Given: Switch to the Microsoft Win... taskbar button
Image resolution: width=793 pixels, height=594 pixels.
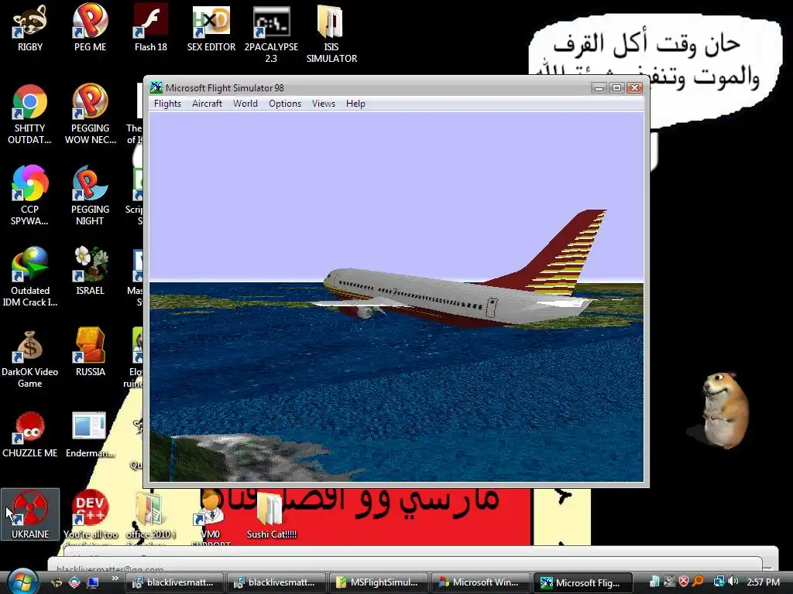Looking at the screenshot, I should 479,582.
